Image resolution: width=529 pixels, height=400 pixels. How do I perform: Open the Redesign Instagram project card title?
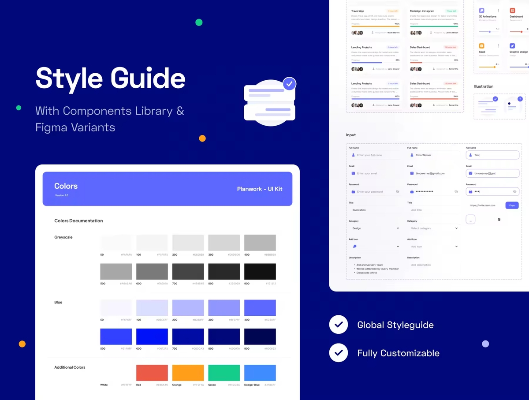click(422, 11)
